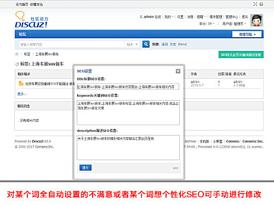Open the search type dropdown
This screenshot has width=274, height=205.
pos(132,44)
